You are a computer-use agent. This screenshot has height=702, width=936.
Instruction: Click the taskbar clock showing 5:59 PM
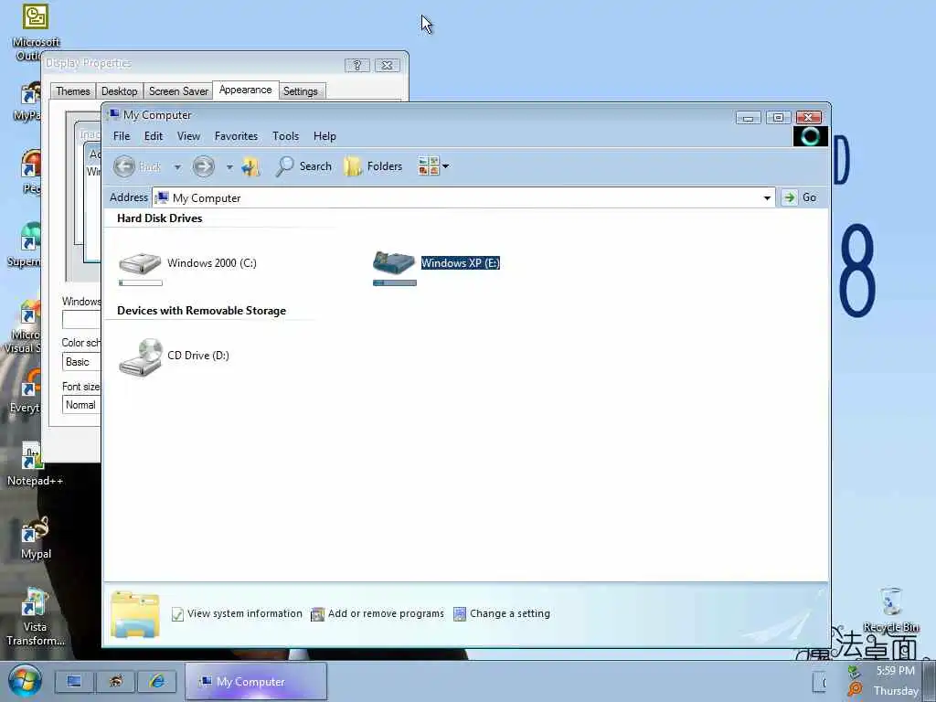(x=896, y=671)
